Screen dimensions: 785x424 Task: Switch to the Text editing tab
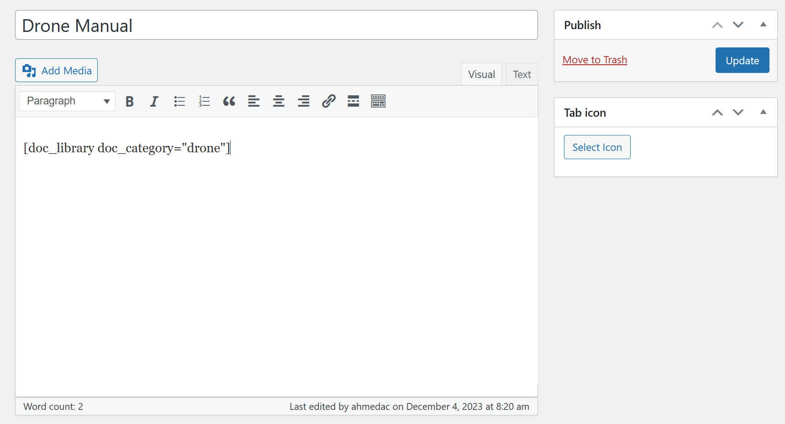coord(522,74)
